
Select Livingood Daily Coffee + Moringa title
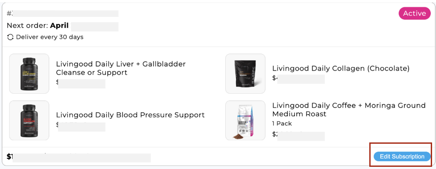click(349, 109)
